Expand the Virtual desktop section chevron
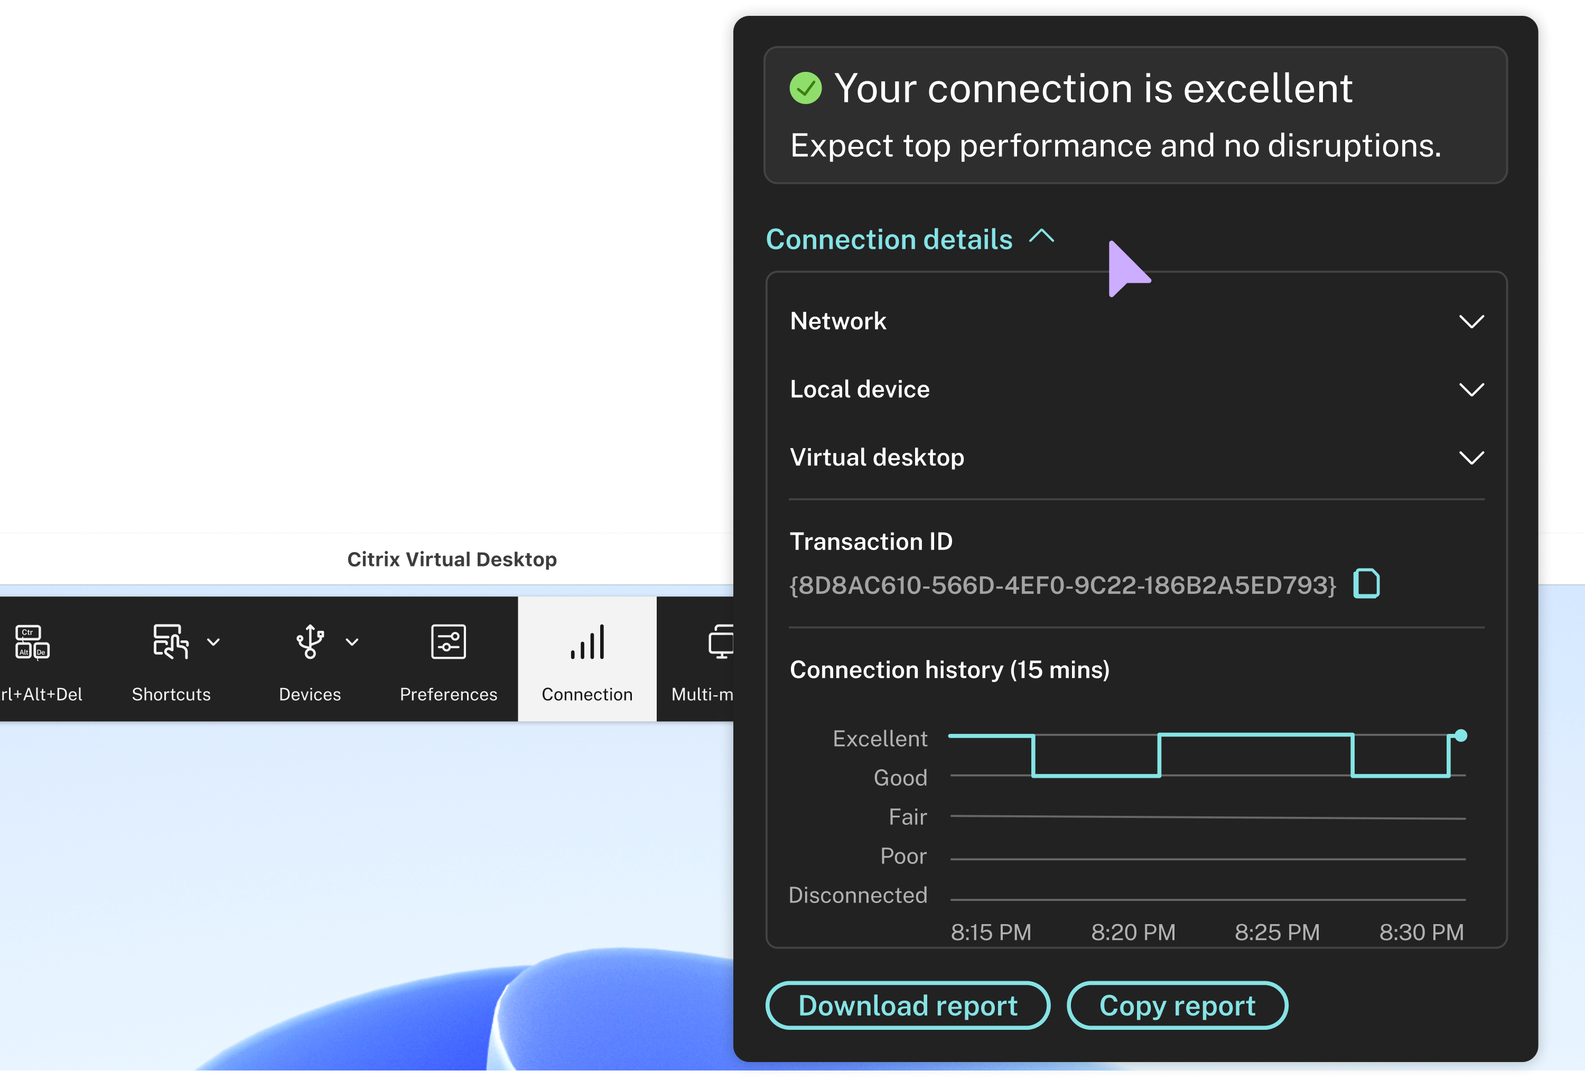1585x1080 pixels. [1471, 458]
